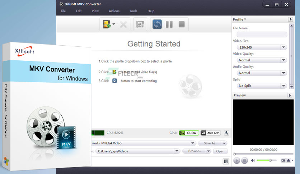Viewport: 300px width, 174px height.
Task: Click the Xilisoft MKV Converter title icon
Action: pyautogui.click(x=61, y=4)
